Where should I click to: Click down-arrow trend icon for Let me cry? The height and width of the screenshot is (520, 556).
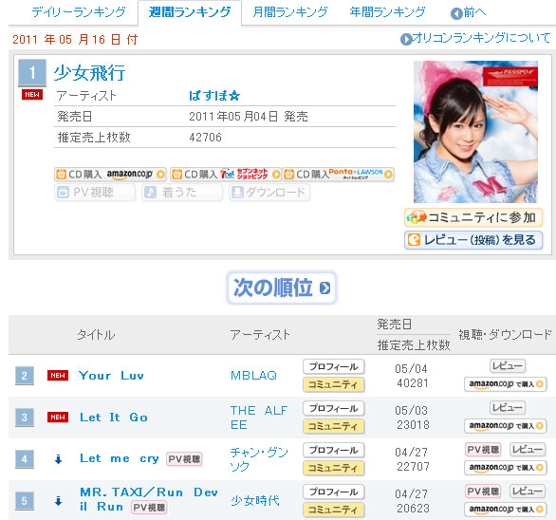tap(59, 459)
